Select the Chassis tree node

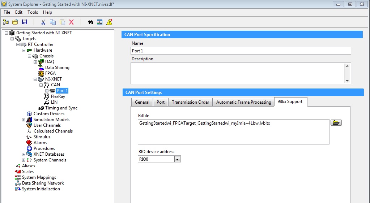(46, 56)
